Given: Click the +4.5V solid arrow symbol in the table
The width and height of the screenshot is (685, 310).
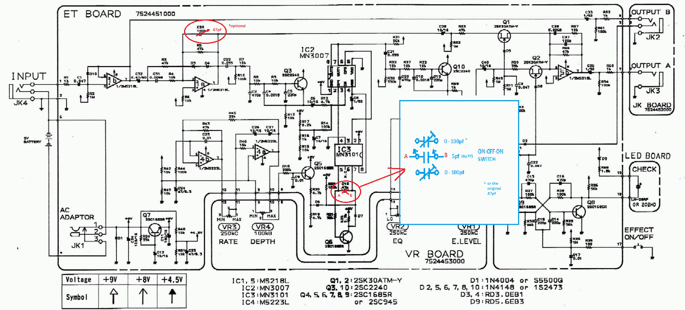Looking at the screenshot, I should 172,295.
